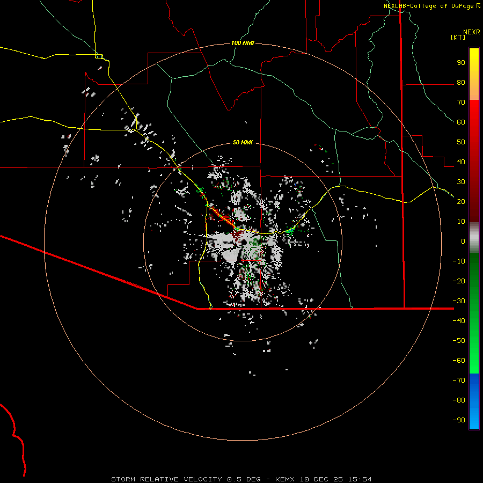Click the 50 value on the velocity scale
Screen dimensions: 483x483
click(461, 142)
